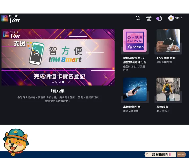Click the 「智方便」 heading below banner

58,91
